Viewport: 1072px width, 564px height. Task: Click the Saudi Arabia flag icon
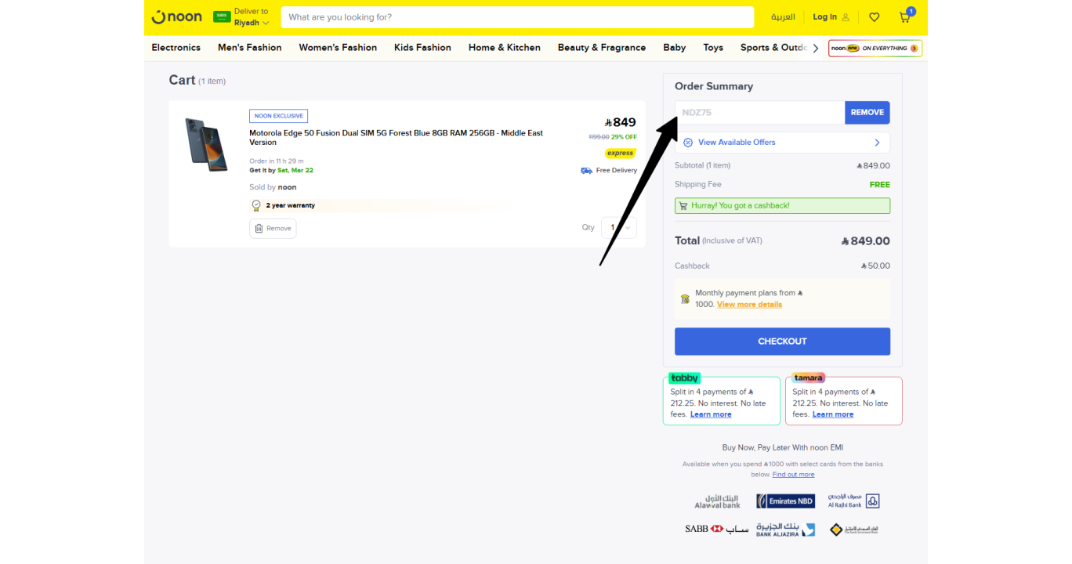pos(222,16)
